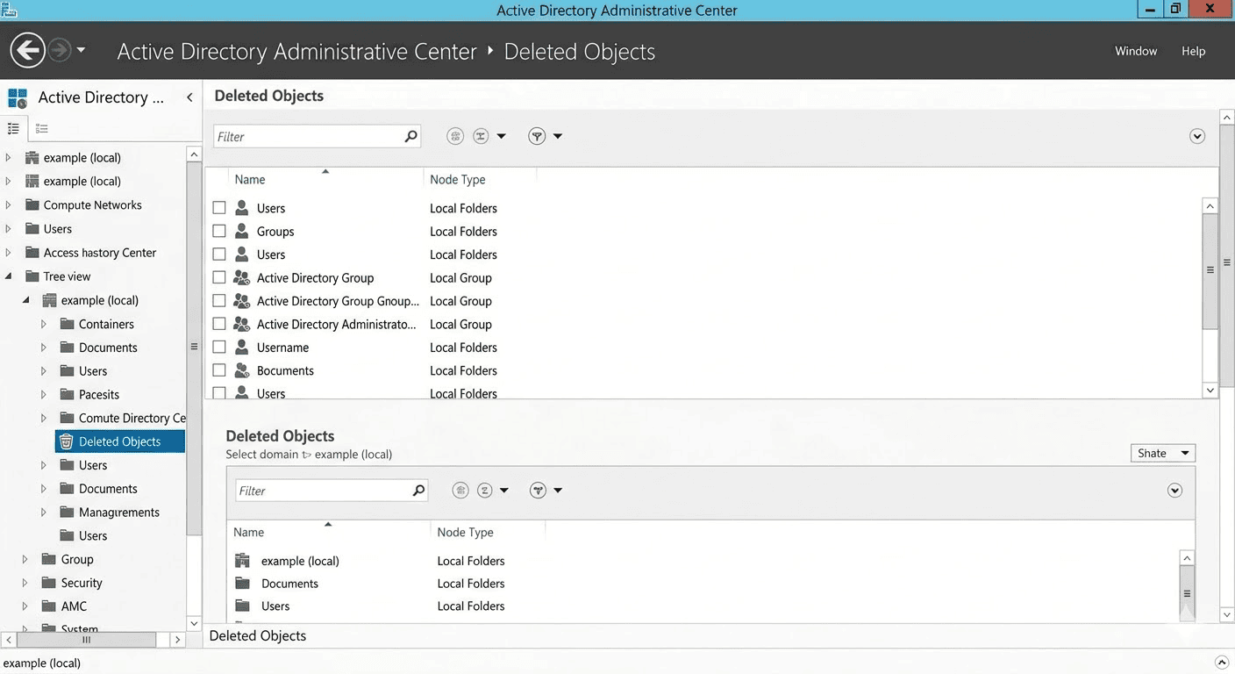Click the funnel icon in lower Deleted Objects pane

click(x=537, y=490)
